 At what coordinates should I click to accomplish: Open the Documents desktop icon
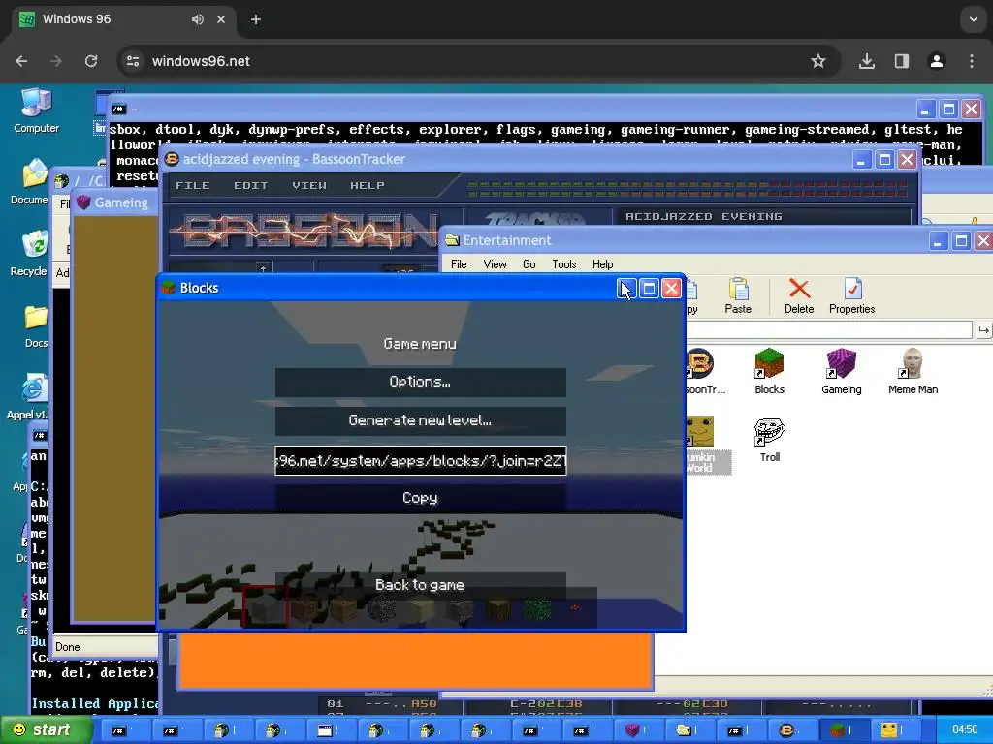coord(30,182)
